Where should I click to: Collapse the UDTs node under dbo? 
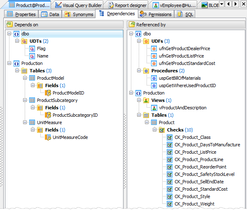tap(17, 41)
